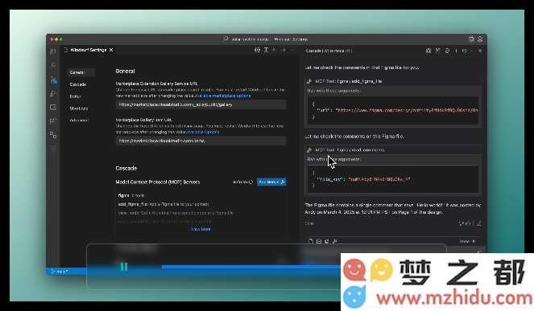Click the "url" figma.com argument line
Screen dimensions: 534x311
(397, 110)
